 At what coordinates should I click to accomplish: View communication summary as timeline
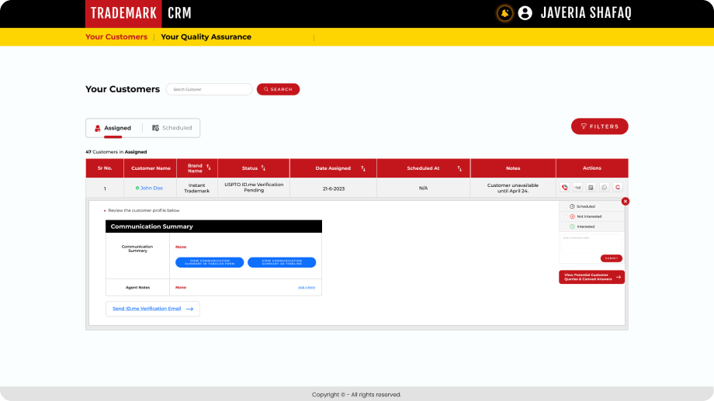pos(282,262)
